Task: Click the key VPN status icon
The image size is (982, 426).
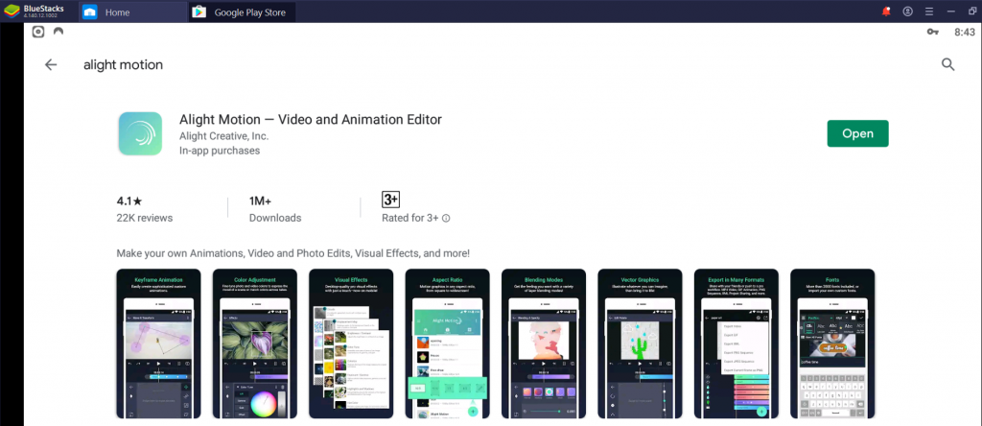Action: 932,32
